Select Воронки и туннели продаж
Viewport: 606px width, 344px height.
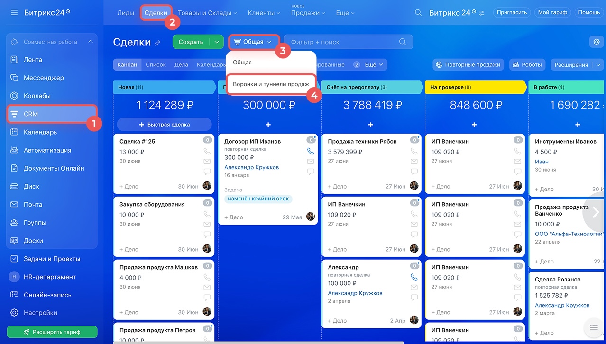pyautogui.click(x=271, y=84)
